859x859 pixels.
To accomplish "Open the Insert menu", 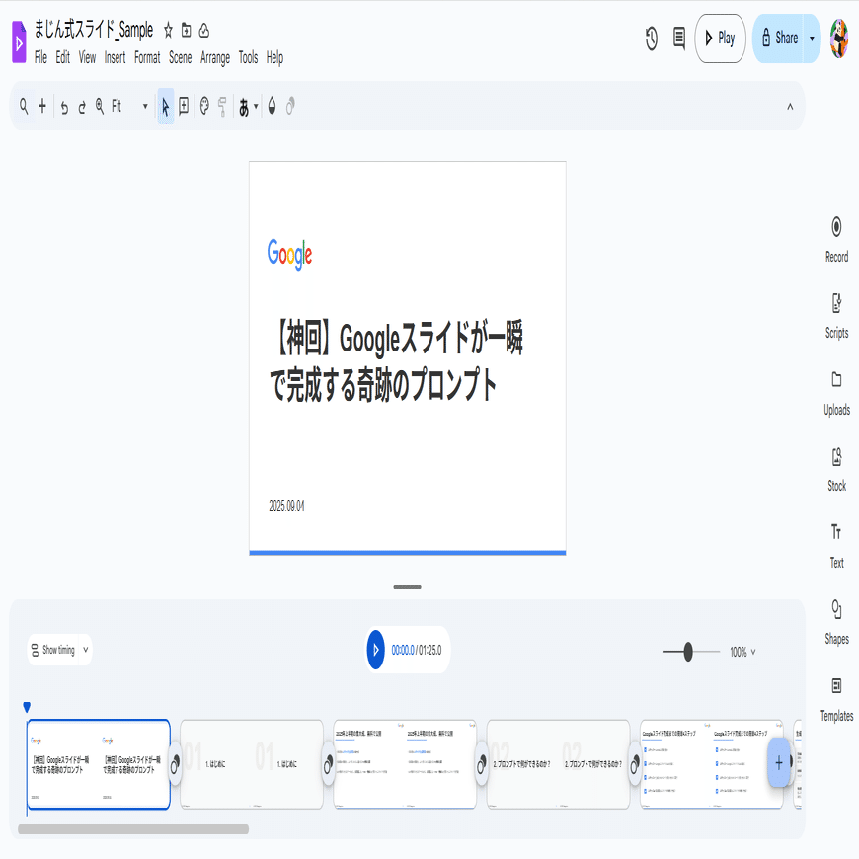I will [x=116, y=57].
